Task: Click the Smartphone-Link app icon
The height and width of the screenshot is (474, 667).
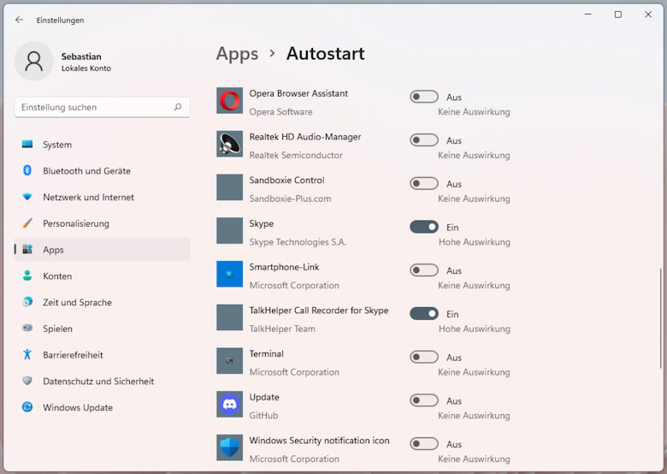Action: 229,274
